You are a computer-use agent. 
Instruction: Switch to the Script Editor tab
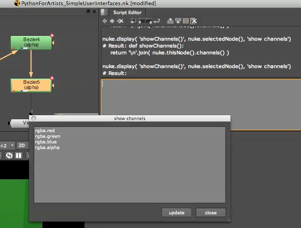[x=127, y=12]
